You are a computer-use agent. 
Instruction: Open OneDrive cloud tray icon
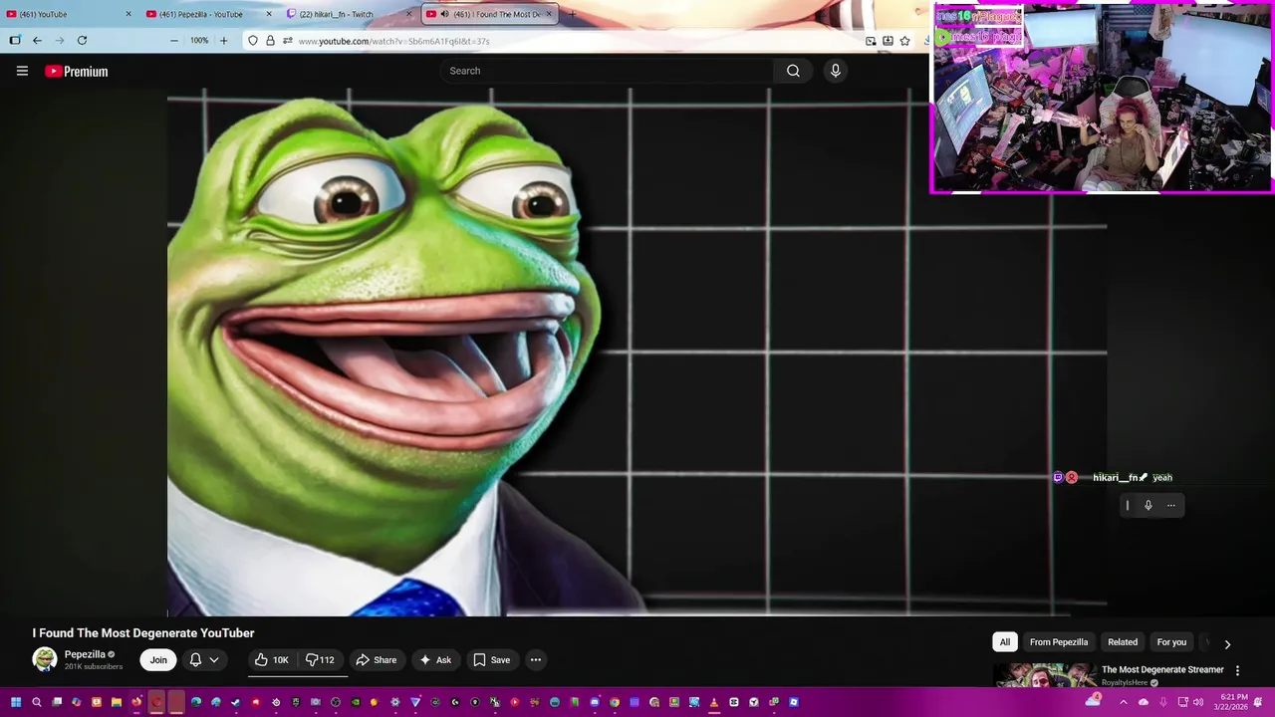click(x=1144, y=702)
